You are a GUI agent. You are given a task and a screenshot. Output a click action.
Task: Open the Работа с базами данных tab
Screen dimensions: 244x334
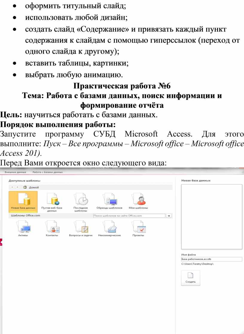tap(48, 172)
